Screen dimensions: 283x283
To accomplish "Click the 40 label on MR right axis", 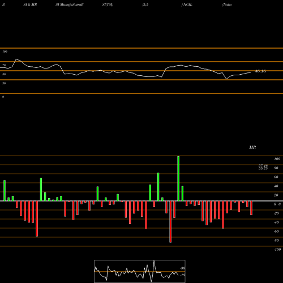I will click(276, 186).
